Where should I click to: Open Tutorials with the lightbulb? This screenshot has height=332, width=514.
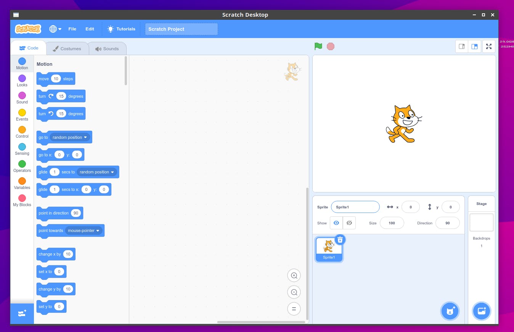(x=121, y=29)
